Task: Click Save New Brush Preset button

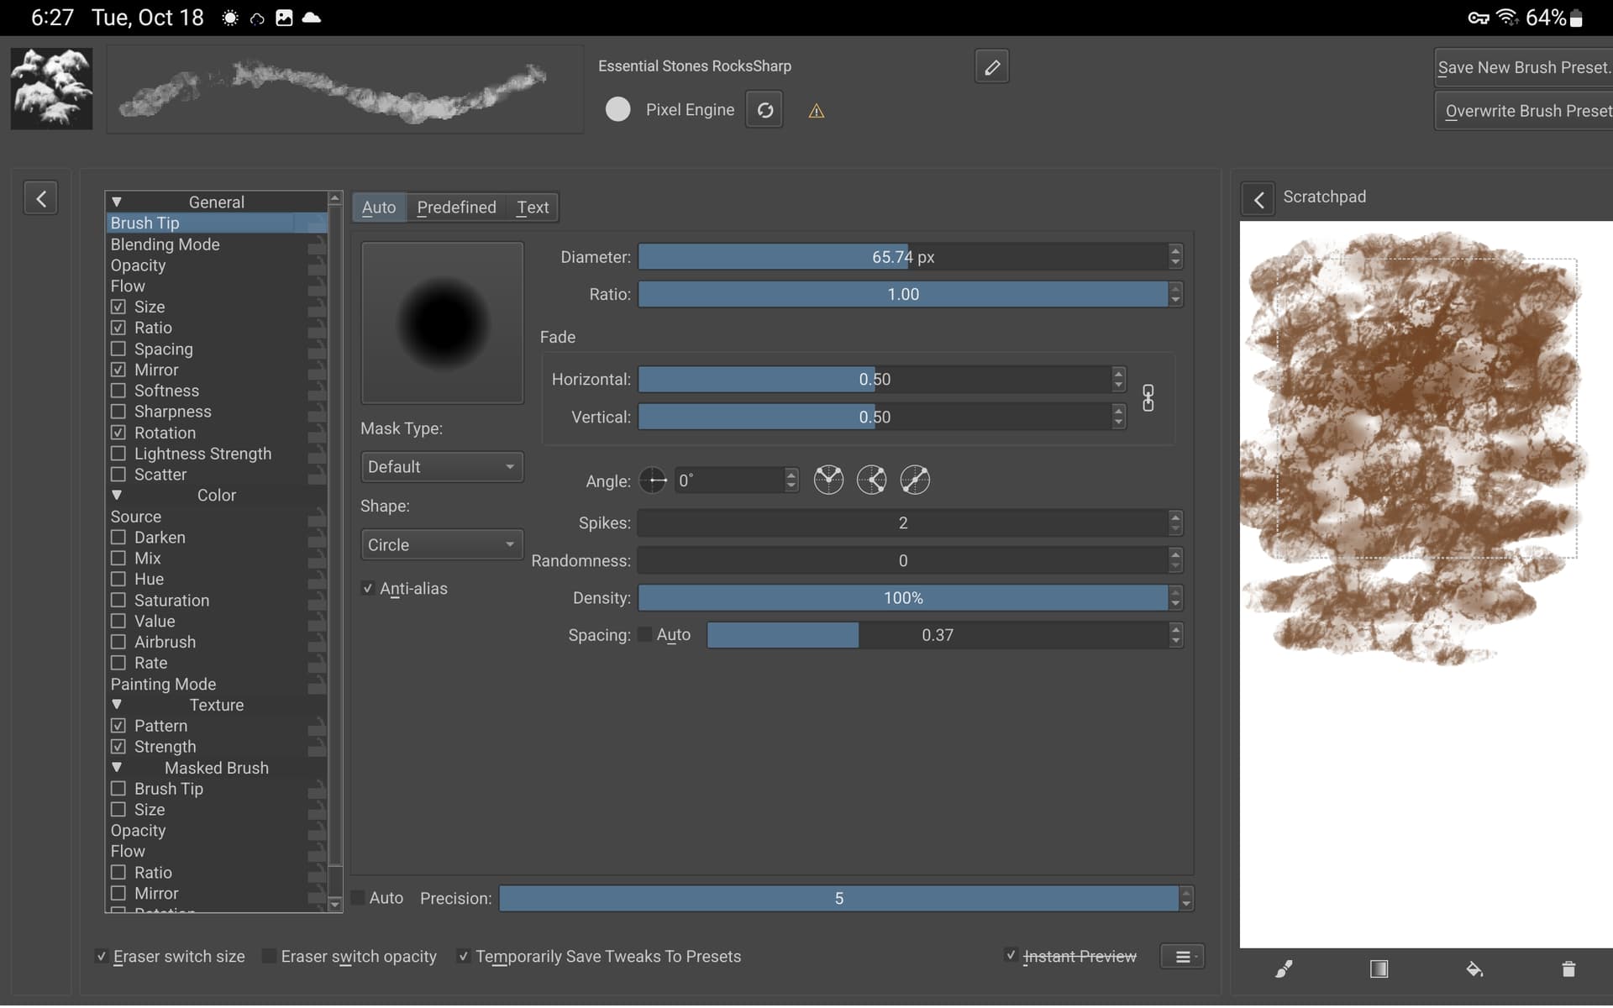Action: [x=1522, y=67]
